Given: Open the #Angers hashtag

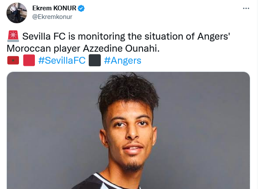Looking at the screenshot, I should [123, 61].
